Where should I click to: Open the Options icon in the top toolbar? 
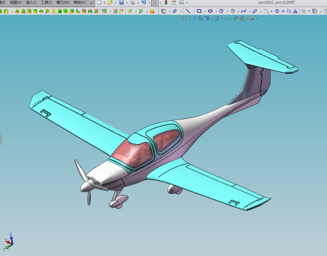tap(181, 3)
